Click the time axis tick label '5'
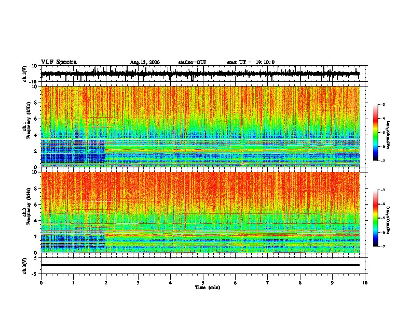 pyautogui.click(x=203, y=283)
